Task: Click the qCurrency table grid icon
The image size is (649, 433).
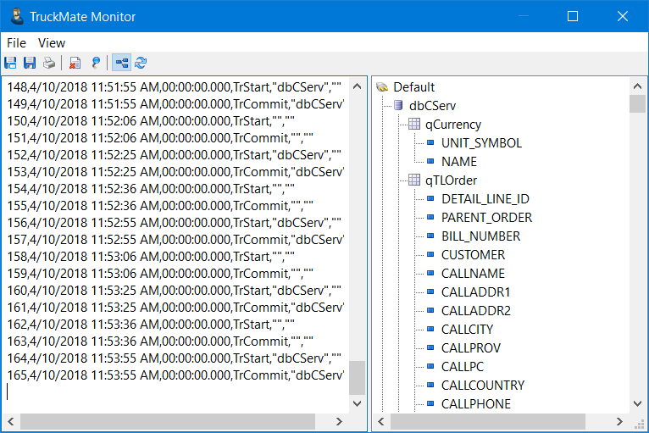Action: pos(414,125)
